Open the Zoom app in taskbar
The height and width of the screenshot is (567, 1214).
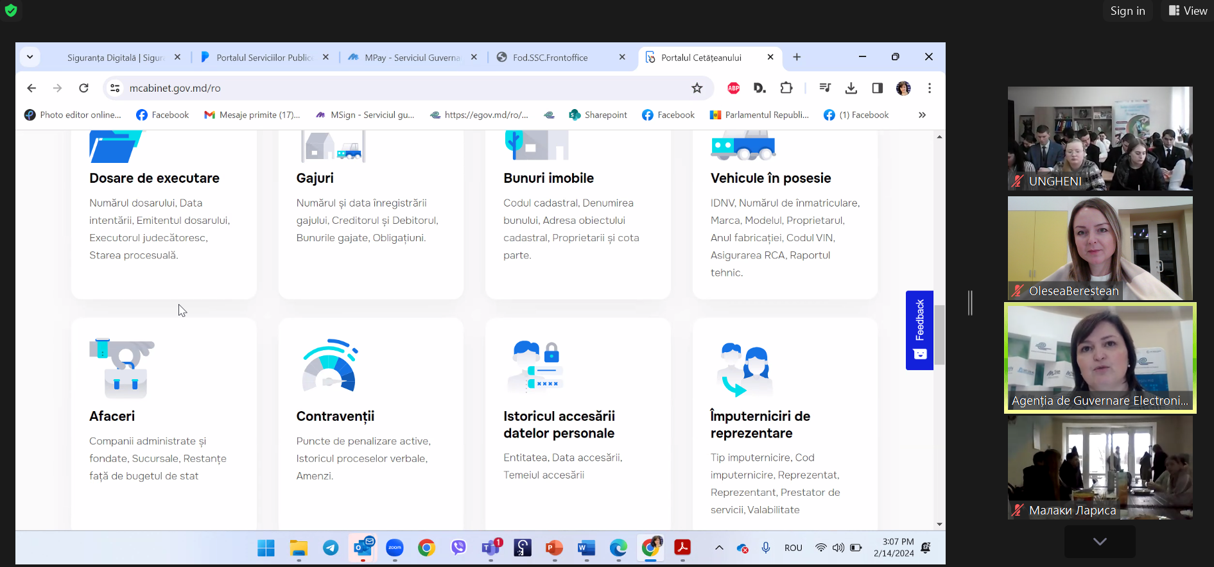(394, 548)
